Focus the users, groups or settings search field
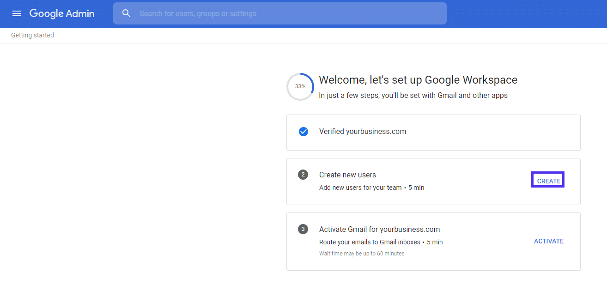607x285 pixels. pyautogui.click(x=286, y=13)
